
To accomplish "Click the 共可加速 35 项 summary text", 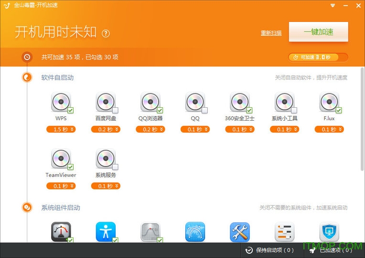I will coord(80,57).
